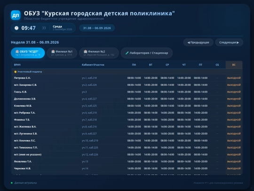254x191 pixels.
Task: Select the Комлева М.В. name
Action: (x=23, y=106)
